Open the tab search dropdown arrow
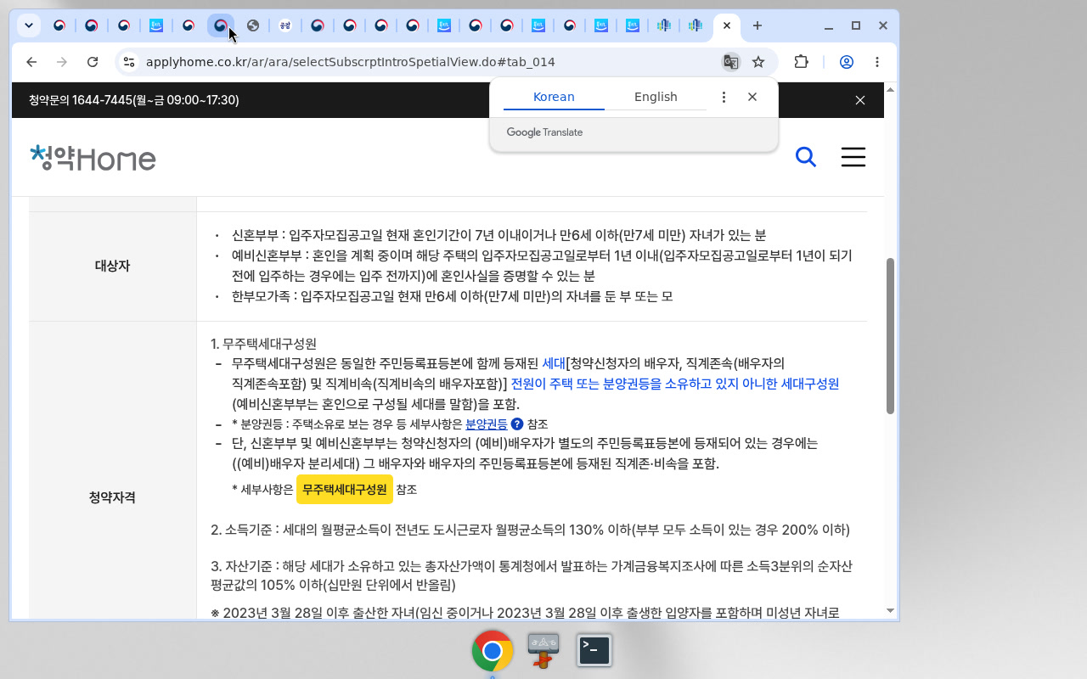Image resolution: width=1087 pixels, height=679 pixels. click(x=29, y=25)
